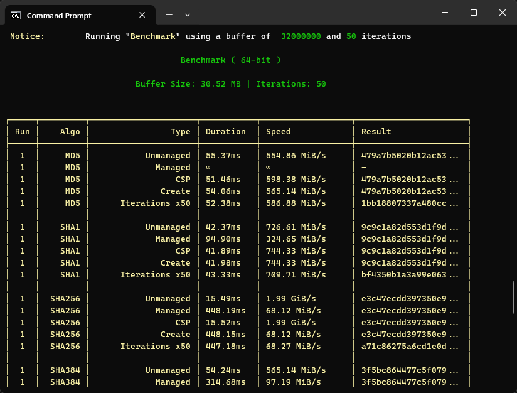This screenshot has width=517, height=393.
Task: Click SHA256 Create duration 448.15ms
Action: coord(225,335)
